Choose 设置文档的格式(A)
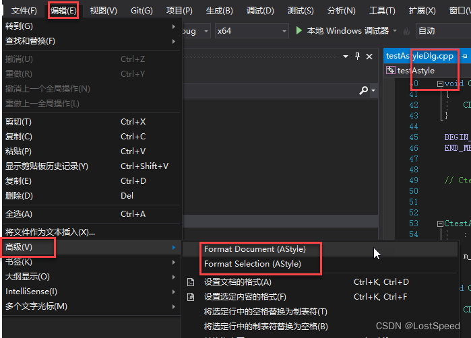 (320, 282)
